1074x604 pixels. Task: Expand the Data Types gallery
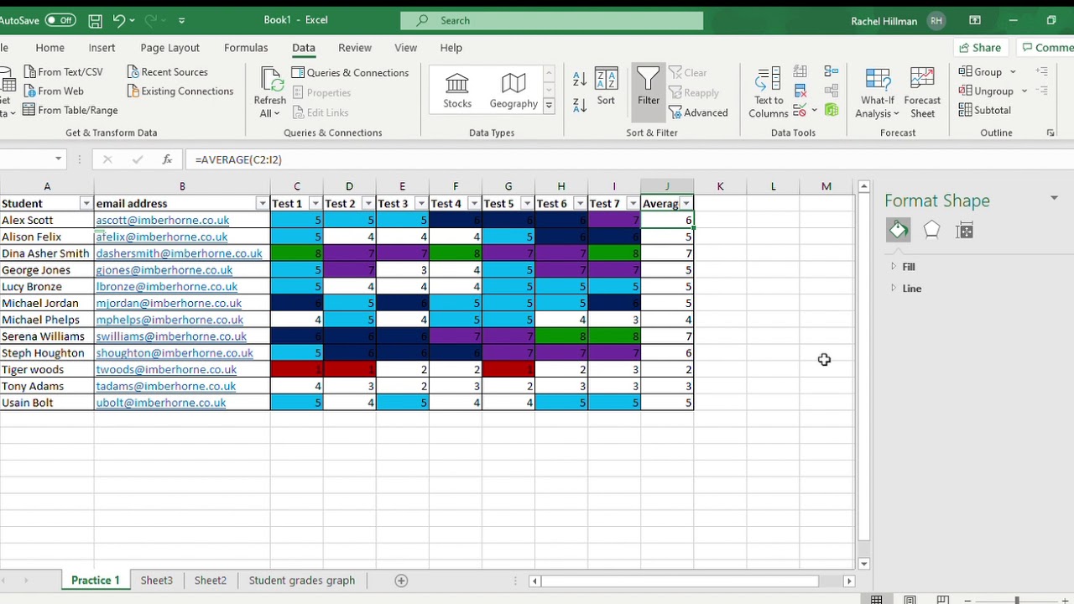(549, 105)
